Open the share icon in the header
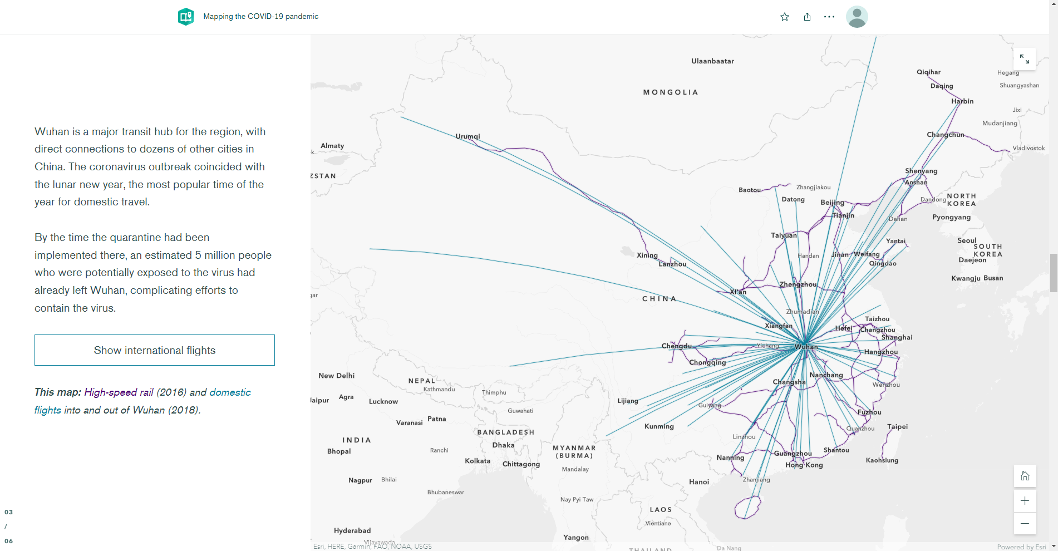This screenshot has width=1058, height=551. [x=807, y=17]
